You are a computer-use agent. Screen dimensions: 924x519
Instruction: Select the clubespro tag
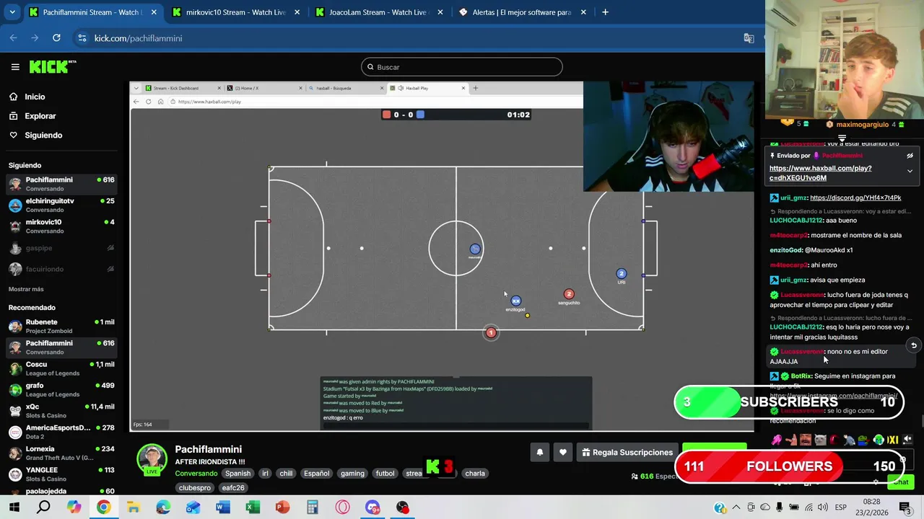(x=195, y=488)
